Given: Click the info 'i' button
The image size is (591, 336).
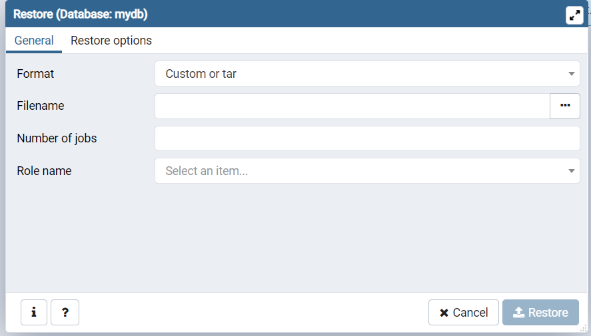Looking at the screenshot, I should [x=34, y=312].
